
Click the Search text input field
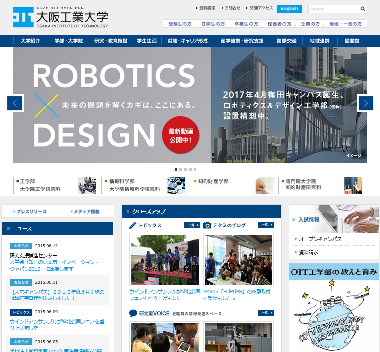(334, 9)
